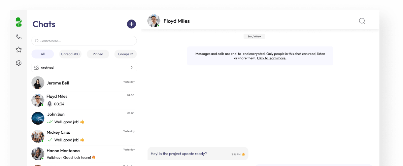Image resolution: width=403 pixels, height=166 pixels.
Task: Click Hanna Montanna avatar thumbnail
Action: tap(38, 154)
